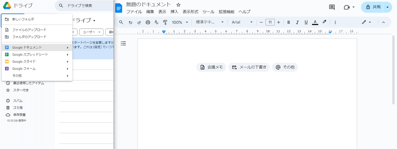
Task: Open 最近使用したアイテム in Drive sidebar
Action: (x=28, y=83)
